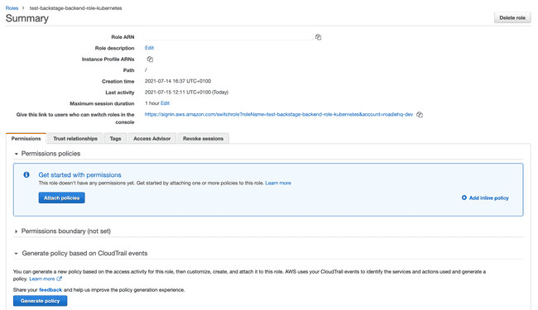Collapse Generate policy based on CloudTrail events
538x310 pixels.
coord(16,254)
